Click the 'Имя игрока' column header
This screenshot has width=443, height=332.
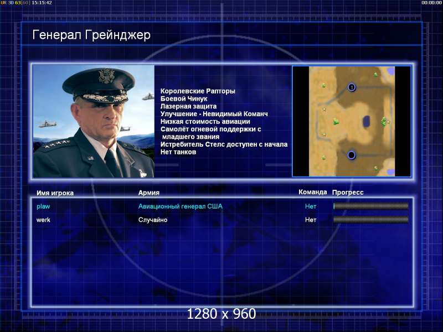55,193
